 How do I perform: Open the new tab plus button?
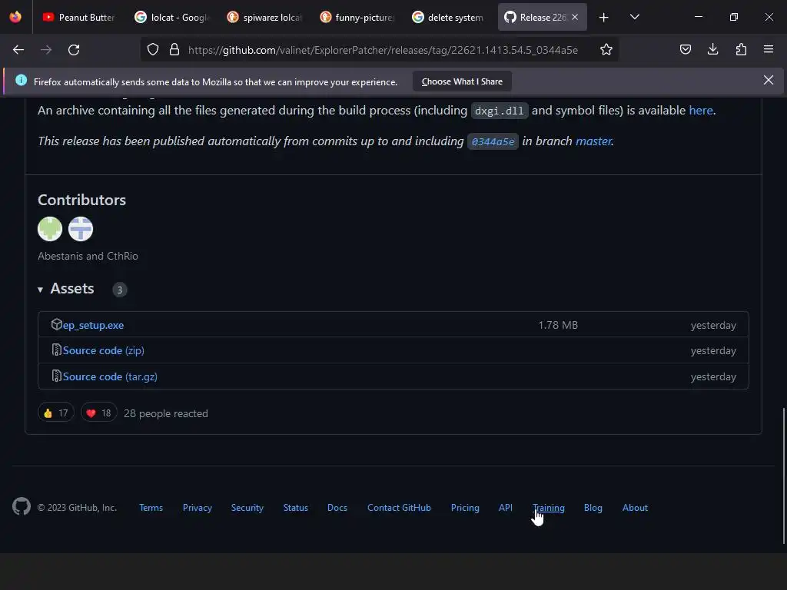(x=604, y=17)
